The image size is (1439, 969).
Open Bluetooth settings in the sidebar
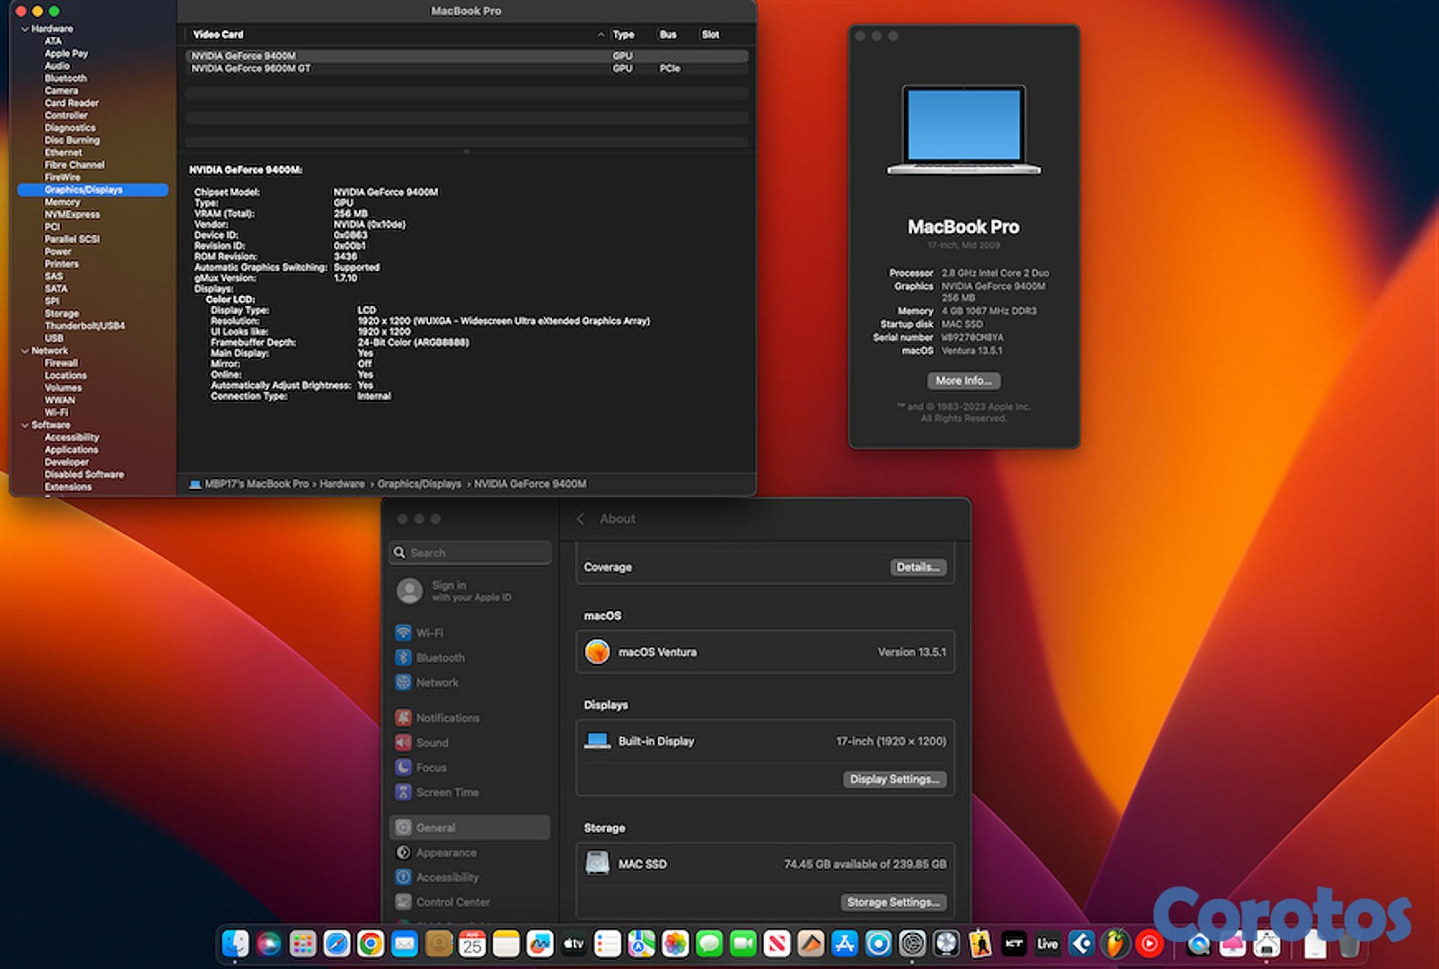coord(439,658)
